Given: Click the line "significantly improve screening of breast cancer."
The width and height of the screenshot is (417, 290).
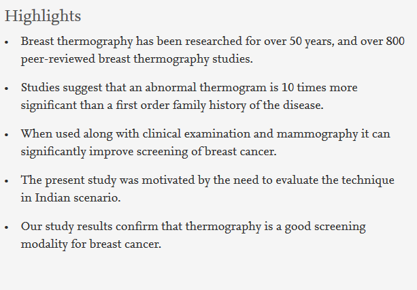Looking at the screenshot, I should pos(148,151).
